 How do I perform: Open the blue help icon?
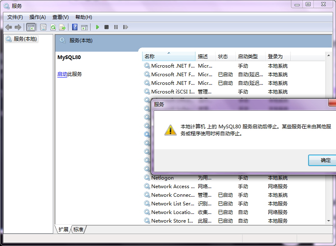pyautogui.click(x=75, y=27)
